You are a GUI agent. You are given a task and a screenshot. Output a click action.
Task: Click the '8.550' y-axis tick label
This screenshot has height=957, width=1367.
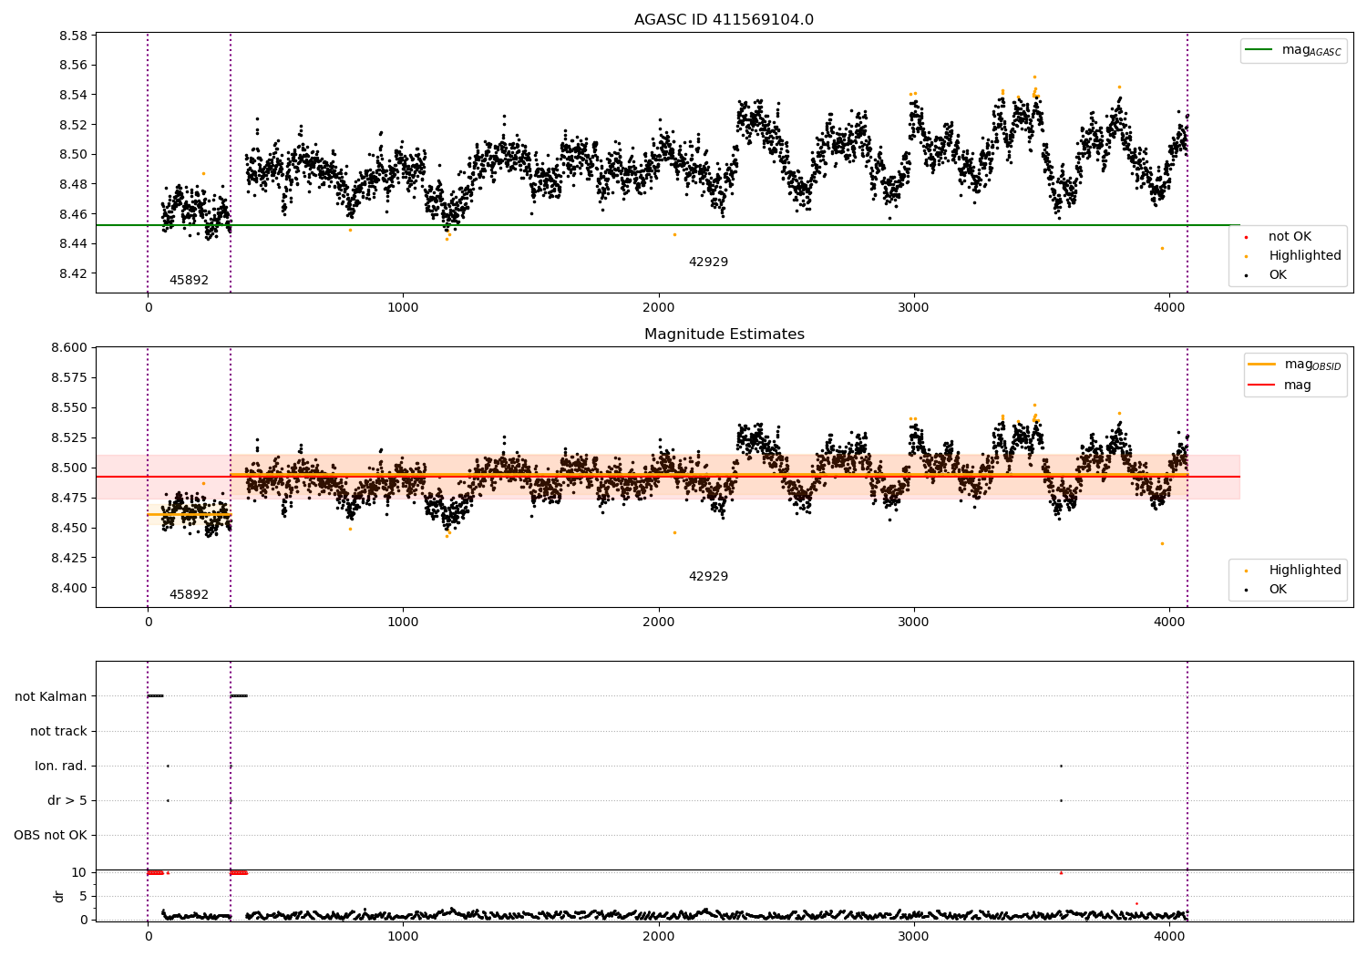[x=68, y=408]
